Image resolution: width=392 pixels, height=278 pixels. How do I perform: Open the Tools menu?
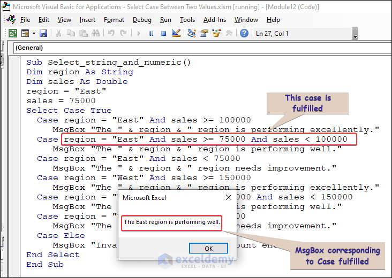tap(187, 20)
